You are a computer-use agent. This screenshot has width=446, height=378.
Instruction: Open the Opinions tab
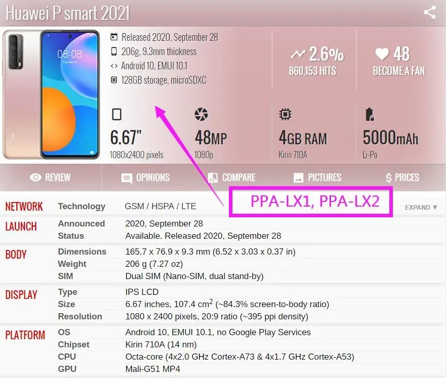[x=146, y=178]
